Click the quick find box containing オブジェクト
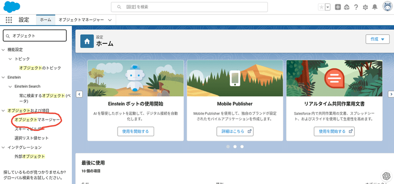 coord(34,35)
